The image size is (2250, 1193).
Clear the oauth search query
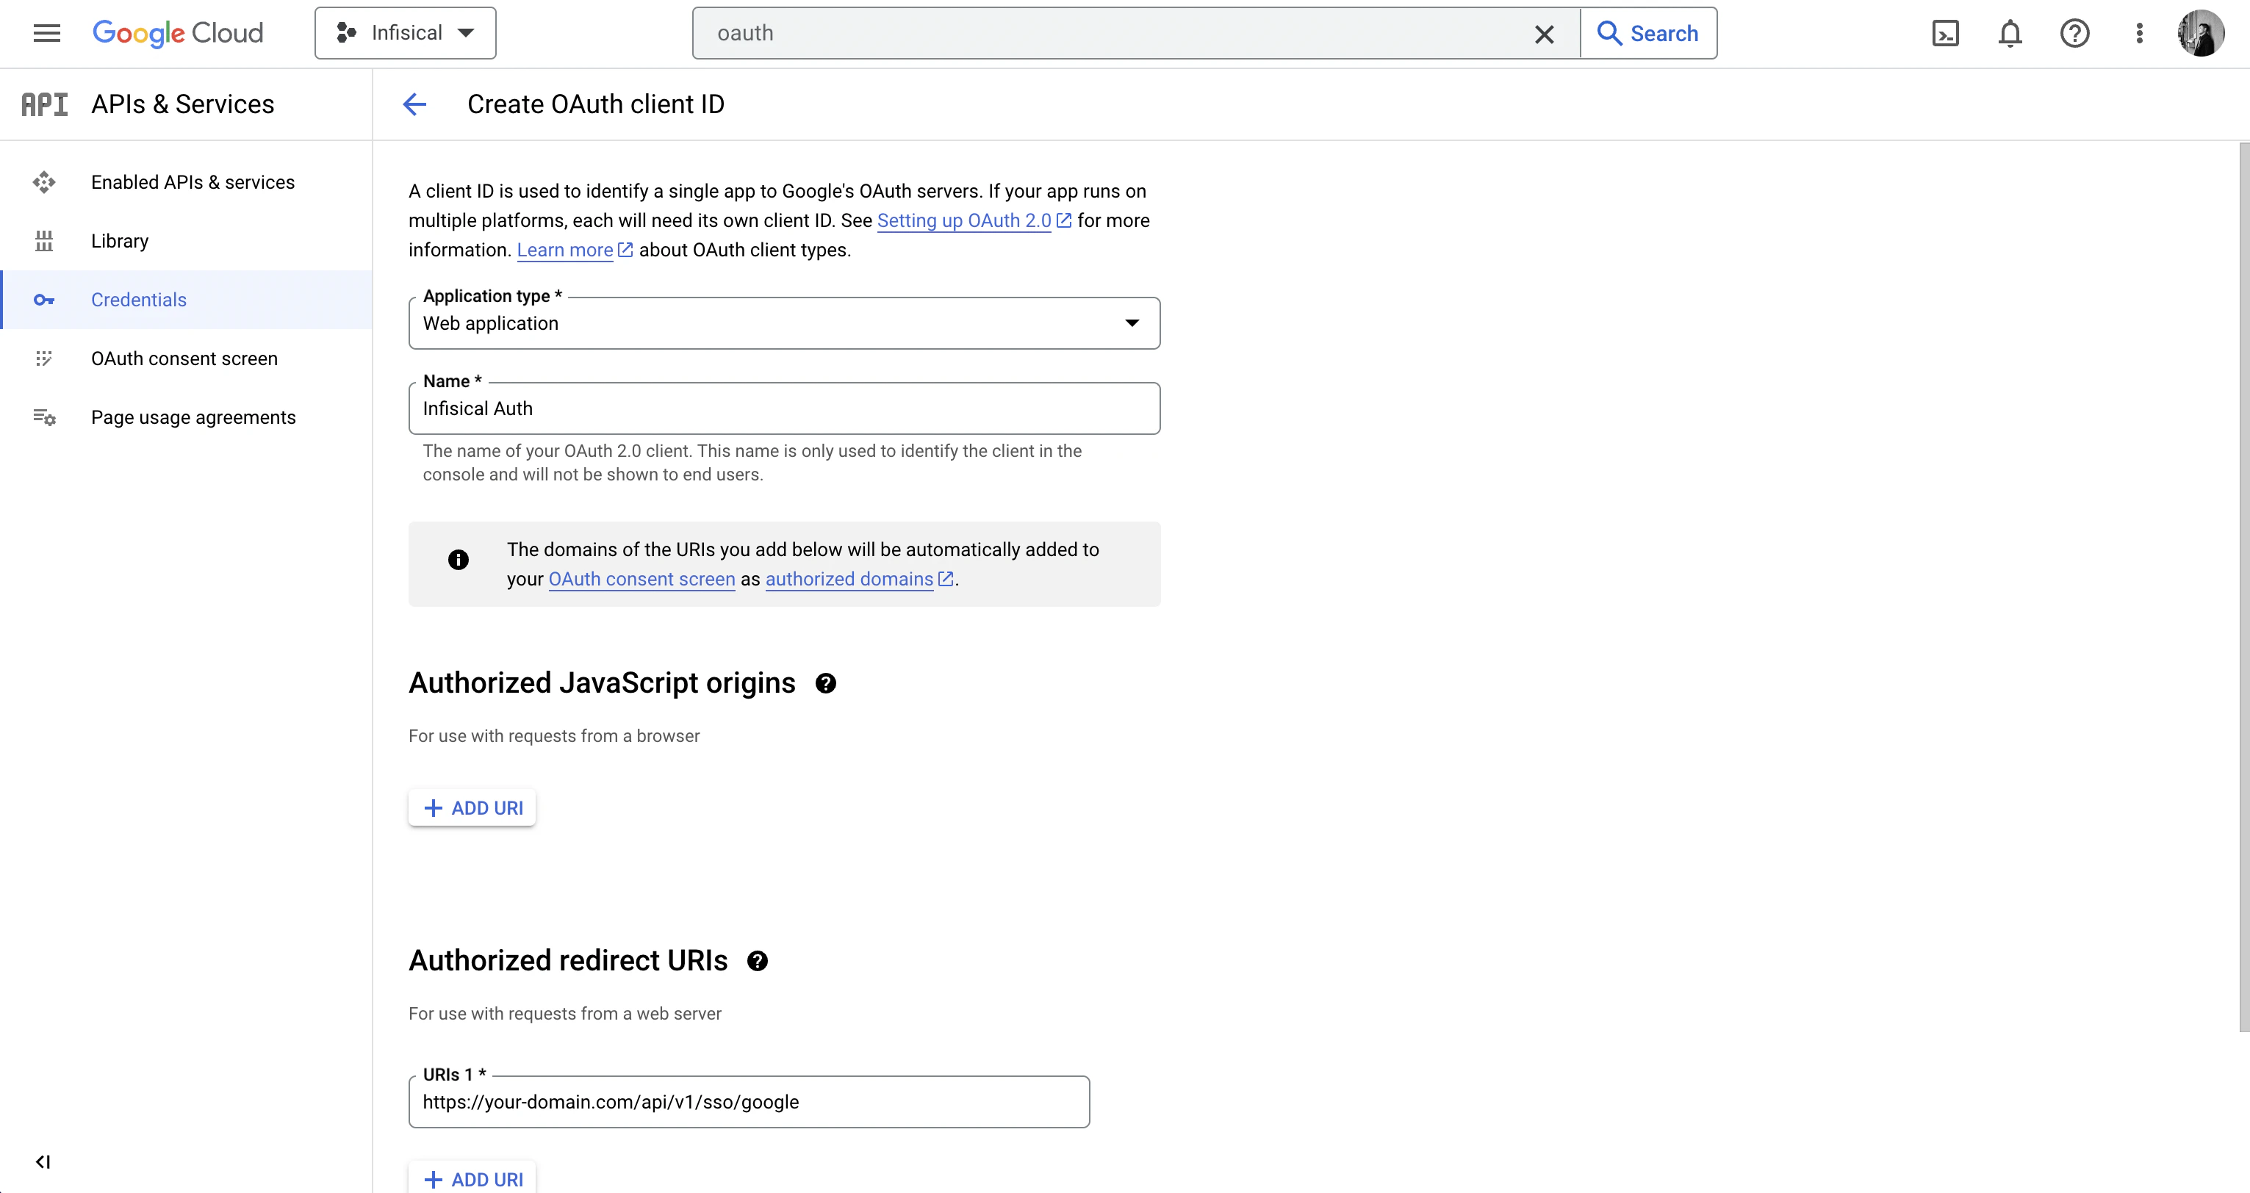click(x=1545, y=33)
